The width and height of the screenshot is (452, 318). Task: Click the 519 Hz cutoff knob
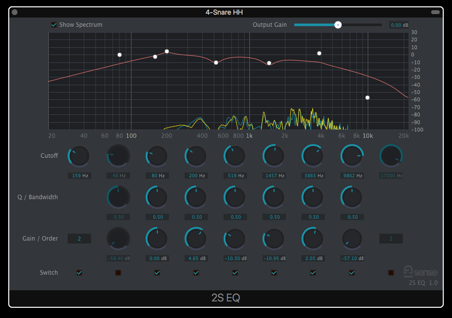235,156
